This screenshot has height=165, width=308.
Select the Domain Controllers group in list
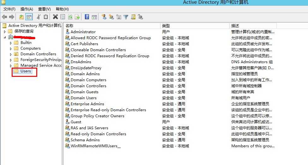[x=88, y=86]
